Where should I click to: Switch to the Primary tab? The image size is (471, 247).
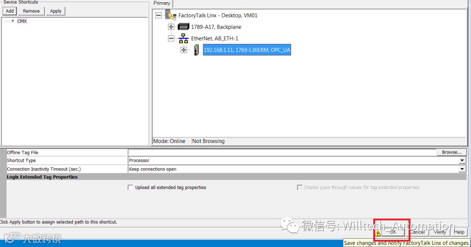(x=162, y=3)
